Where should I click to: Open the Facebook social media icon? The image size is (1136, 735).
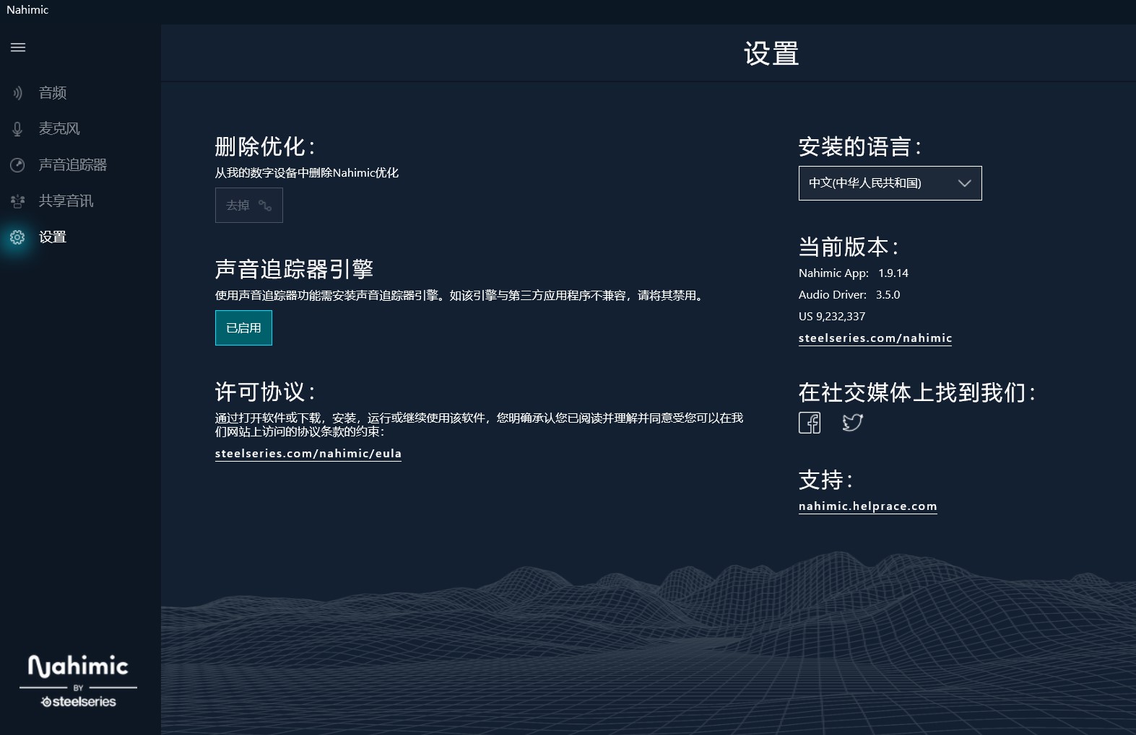click(x=810, y=423)
